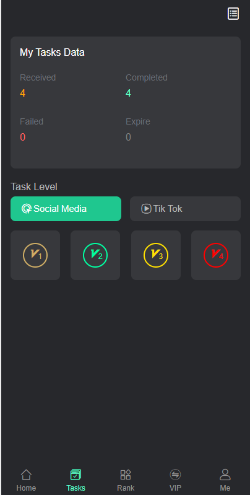This screenshot has width=250, height=495.
Task: Open the VIP section icon
Action: pyautogui.click(x=175, y=475)
